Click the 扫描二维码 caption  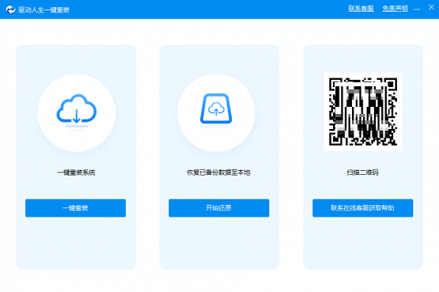click(x=362, y=173)
